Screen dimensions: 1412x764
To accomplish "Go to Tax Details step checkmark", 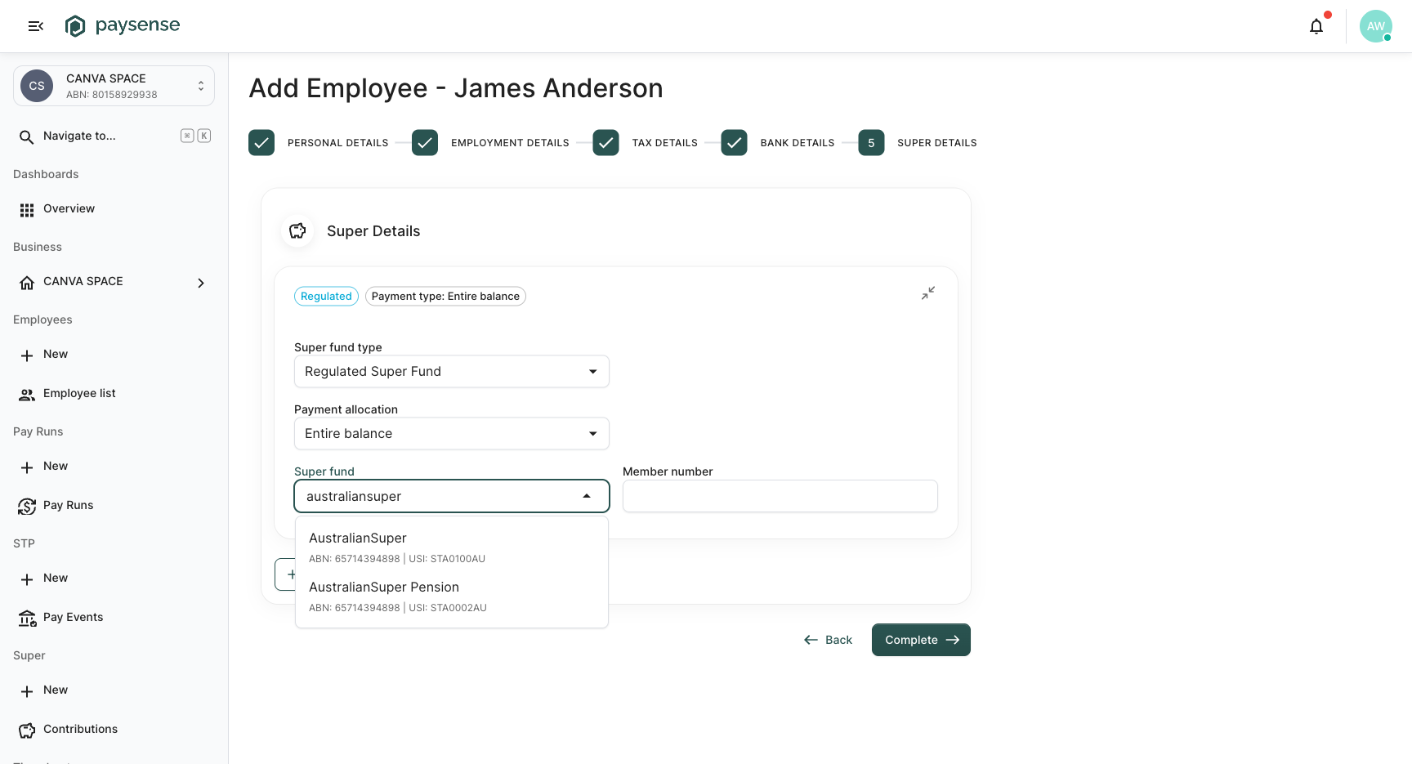I will (x=605, y=143).
